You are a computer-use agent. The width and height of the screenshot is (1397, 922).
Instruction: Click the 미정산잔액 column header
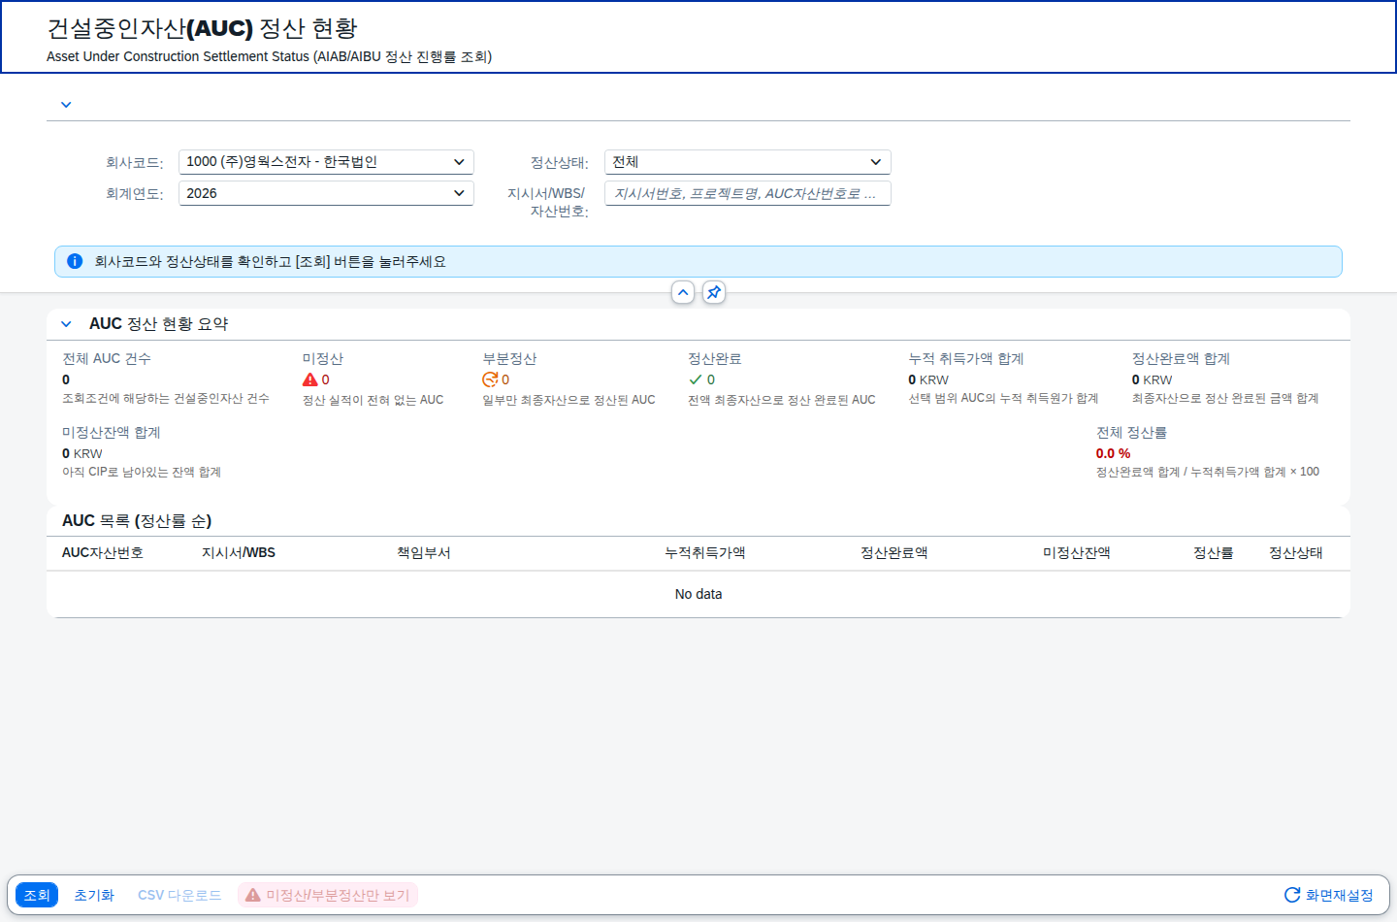point(1077,552)
